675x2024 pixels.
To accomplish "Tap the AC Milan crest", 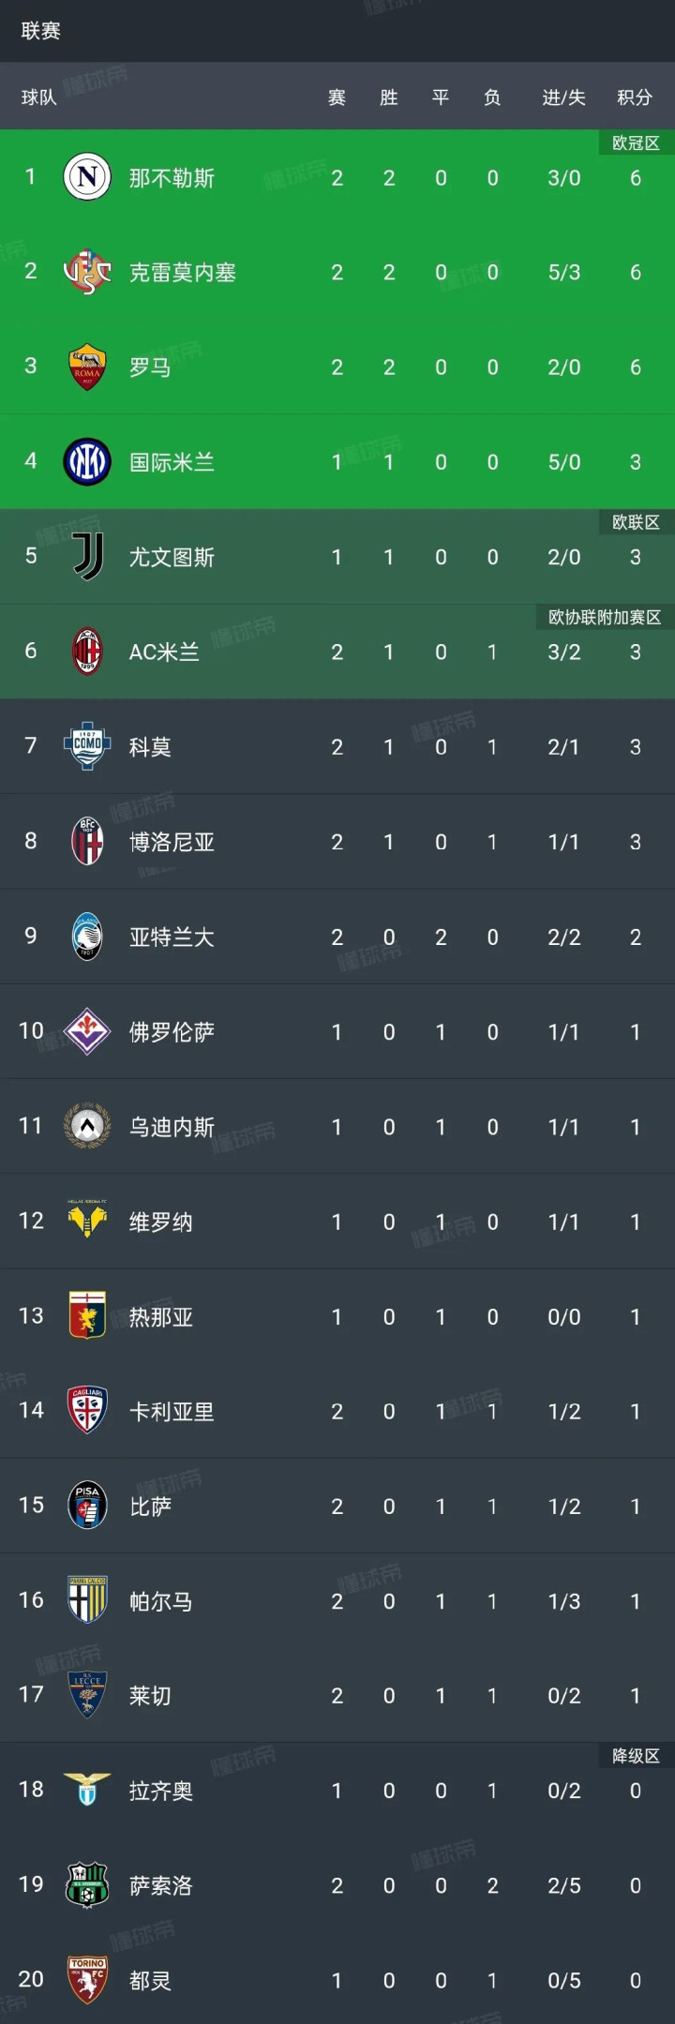I will [x=87, y=652].
